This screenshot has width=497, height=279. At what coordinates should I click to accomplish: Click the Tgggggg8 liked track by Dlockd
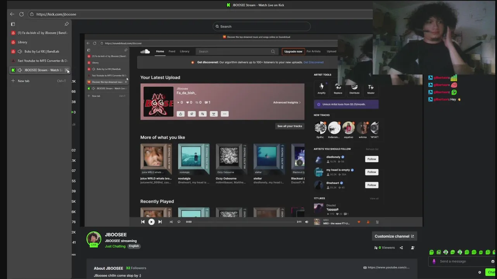[332, 210]
